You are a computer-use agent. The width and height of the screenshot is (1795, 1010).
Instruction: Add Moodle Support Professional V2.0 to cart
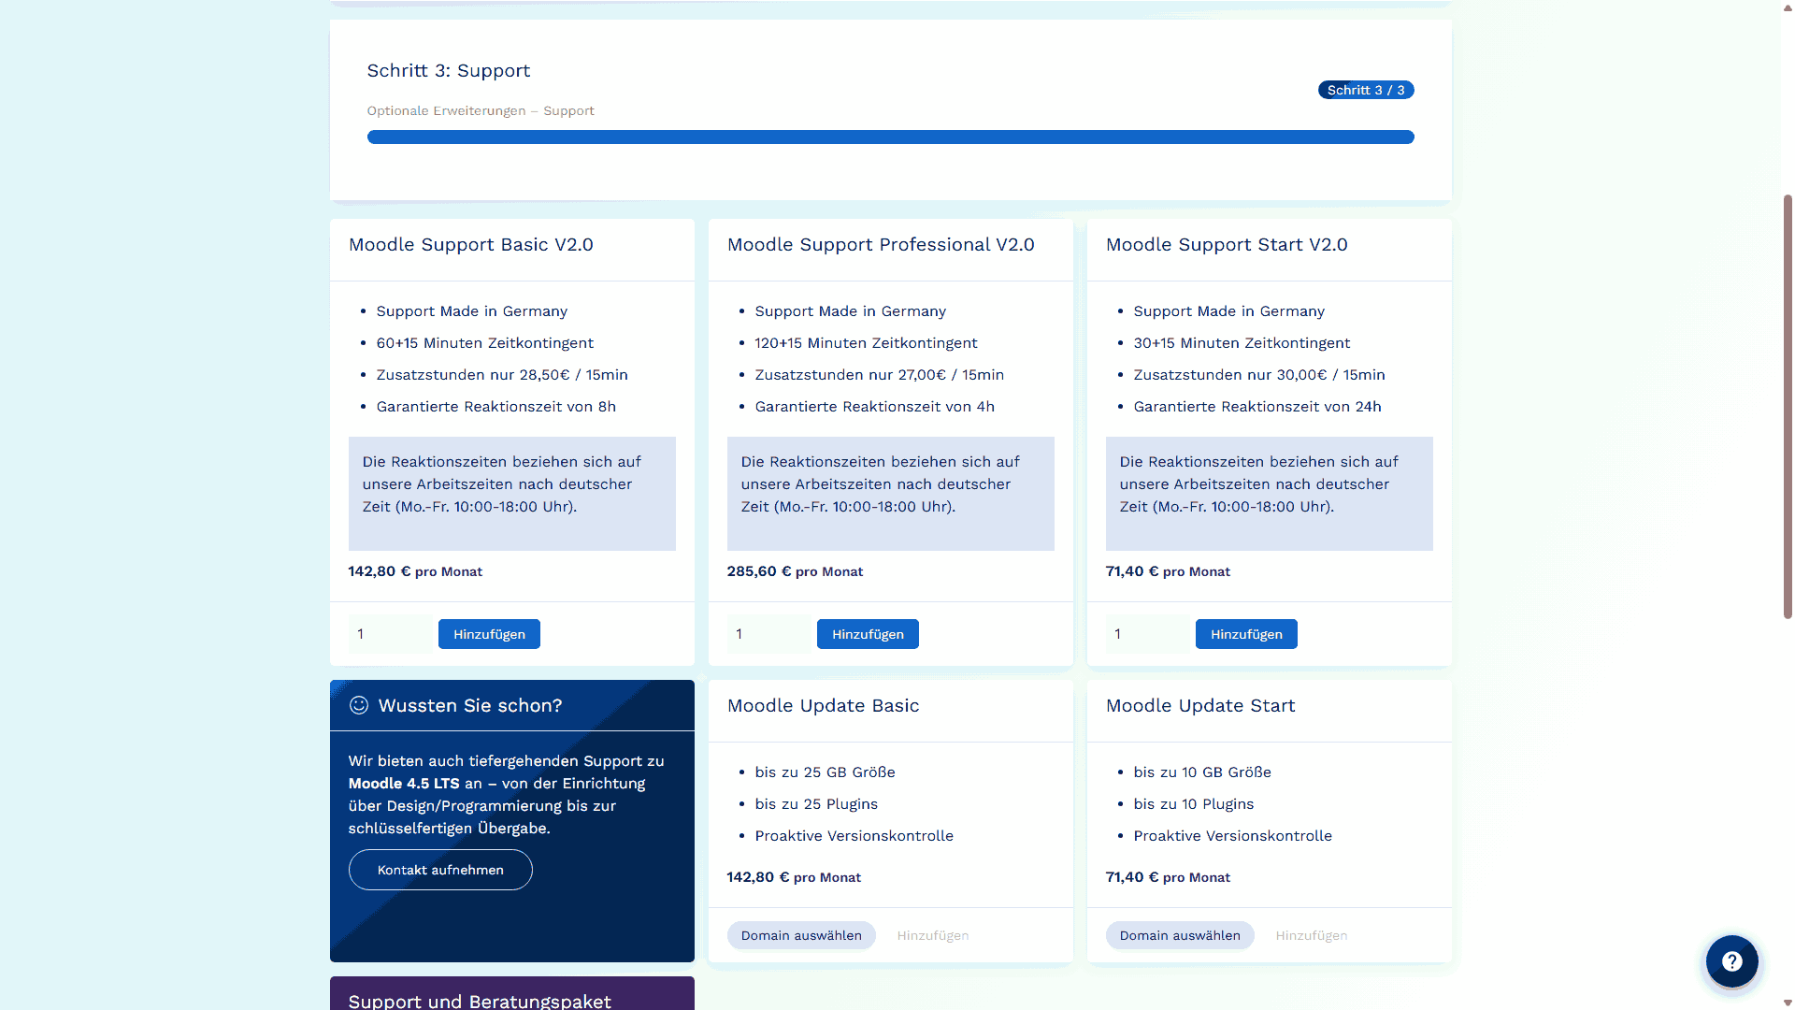point(868,634)
